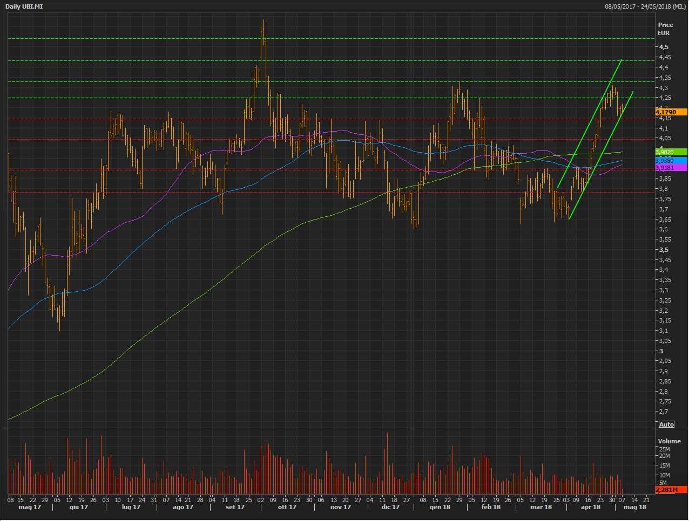Click the 25M tick on volume axis
Viewport: 689px width, 521px height.
[x=664, y=449]
